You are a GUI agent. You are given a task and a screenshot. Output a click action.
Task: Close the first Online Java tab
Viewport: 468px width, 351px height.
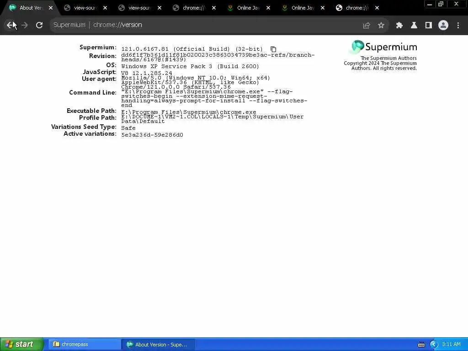(x=268, y=8)
